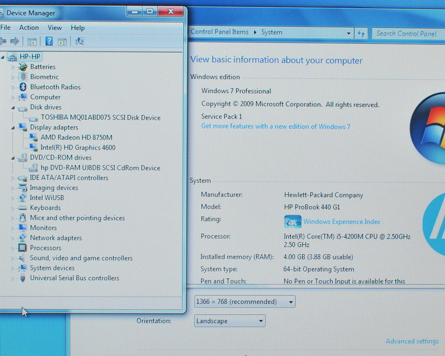This screenshot has height=356, width=445.
Task: Click the Bluetooth Radios icon
Action: click(x=23, y=87)
